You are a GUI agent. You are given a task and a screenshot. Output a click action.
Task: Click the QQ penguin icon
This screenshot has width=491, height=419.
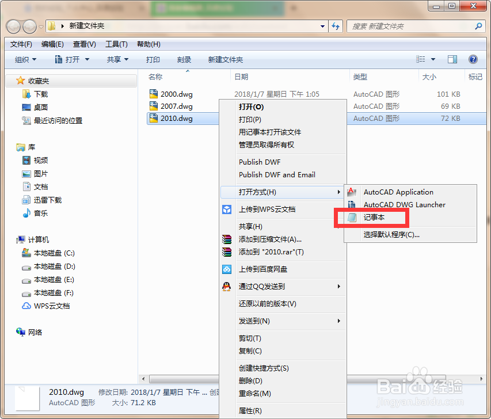(x=227, y=286)
